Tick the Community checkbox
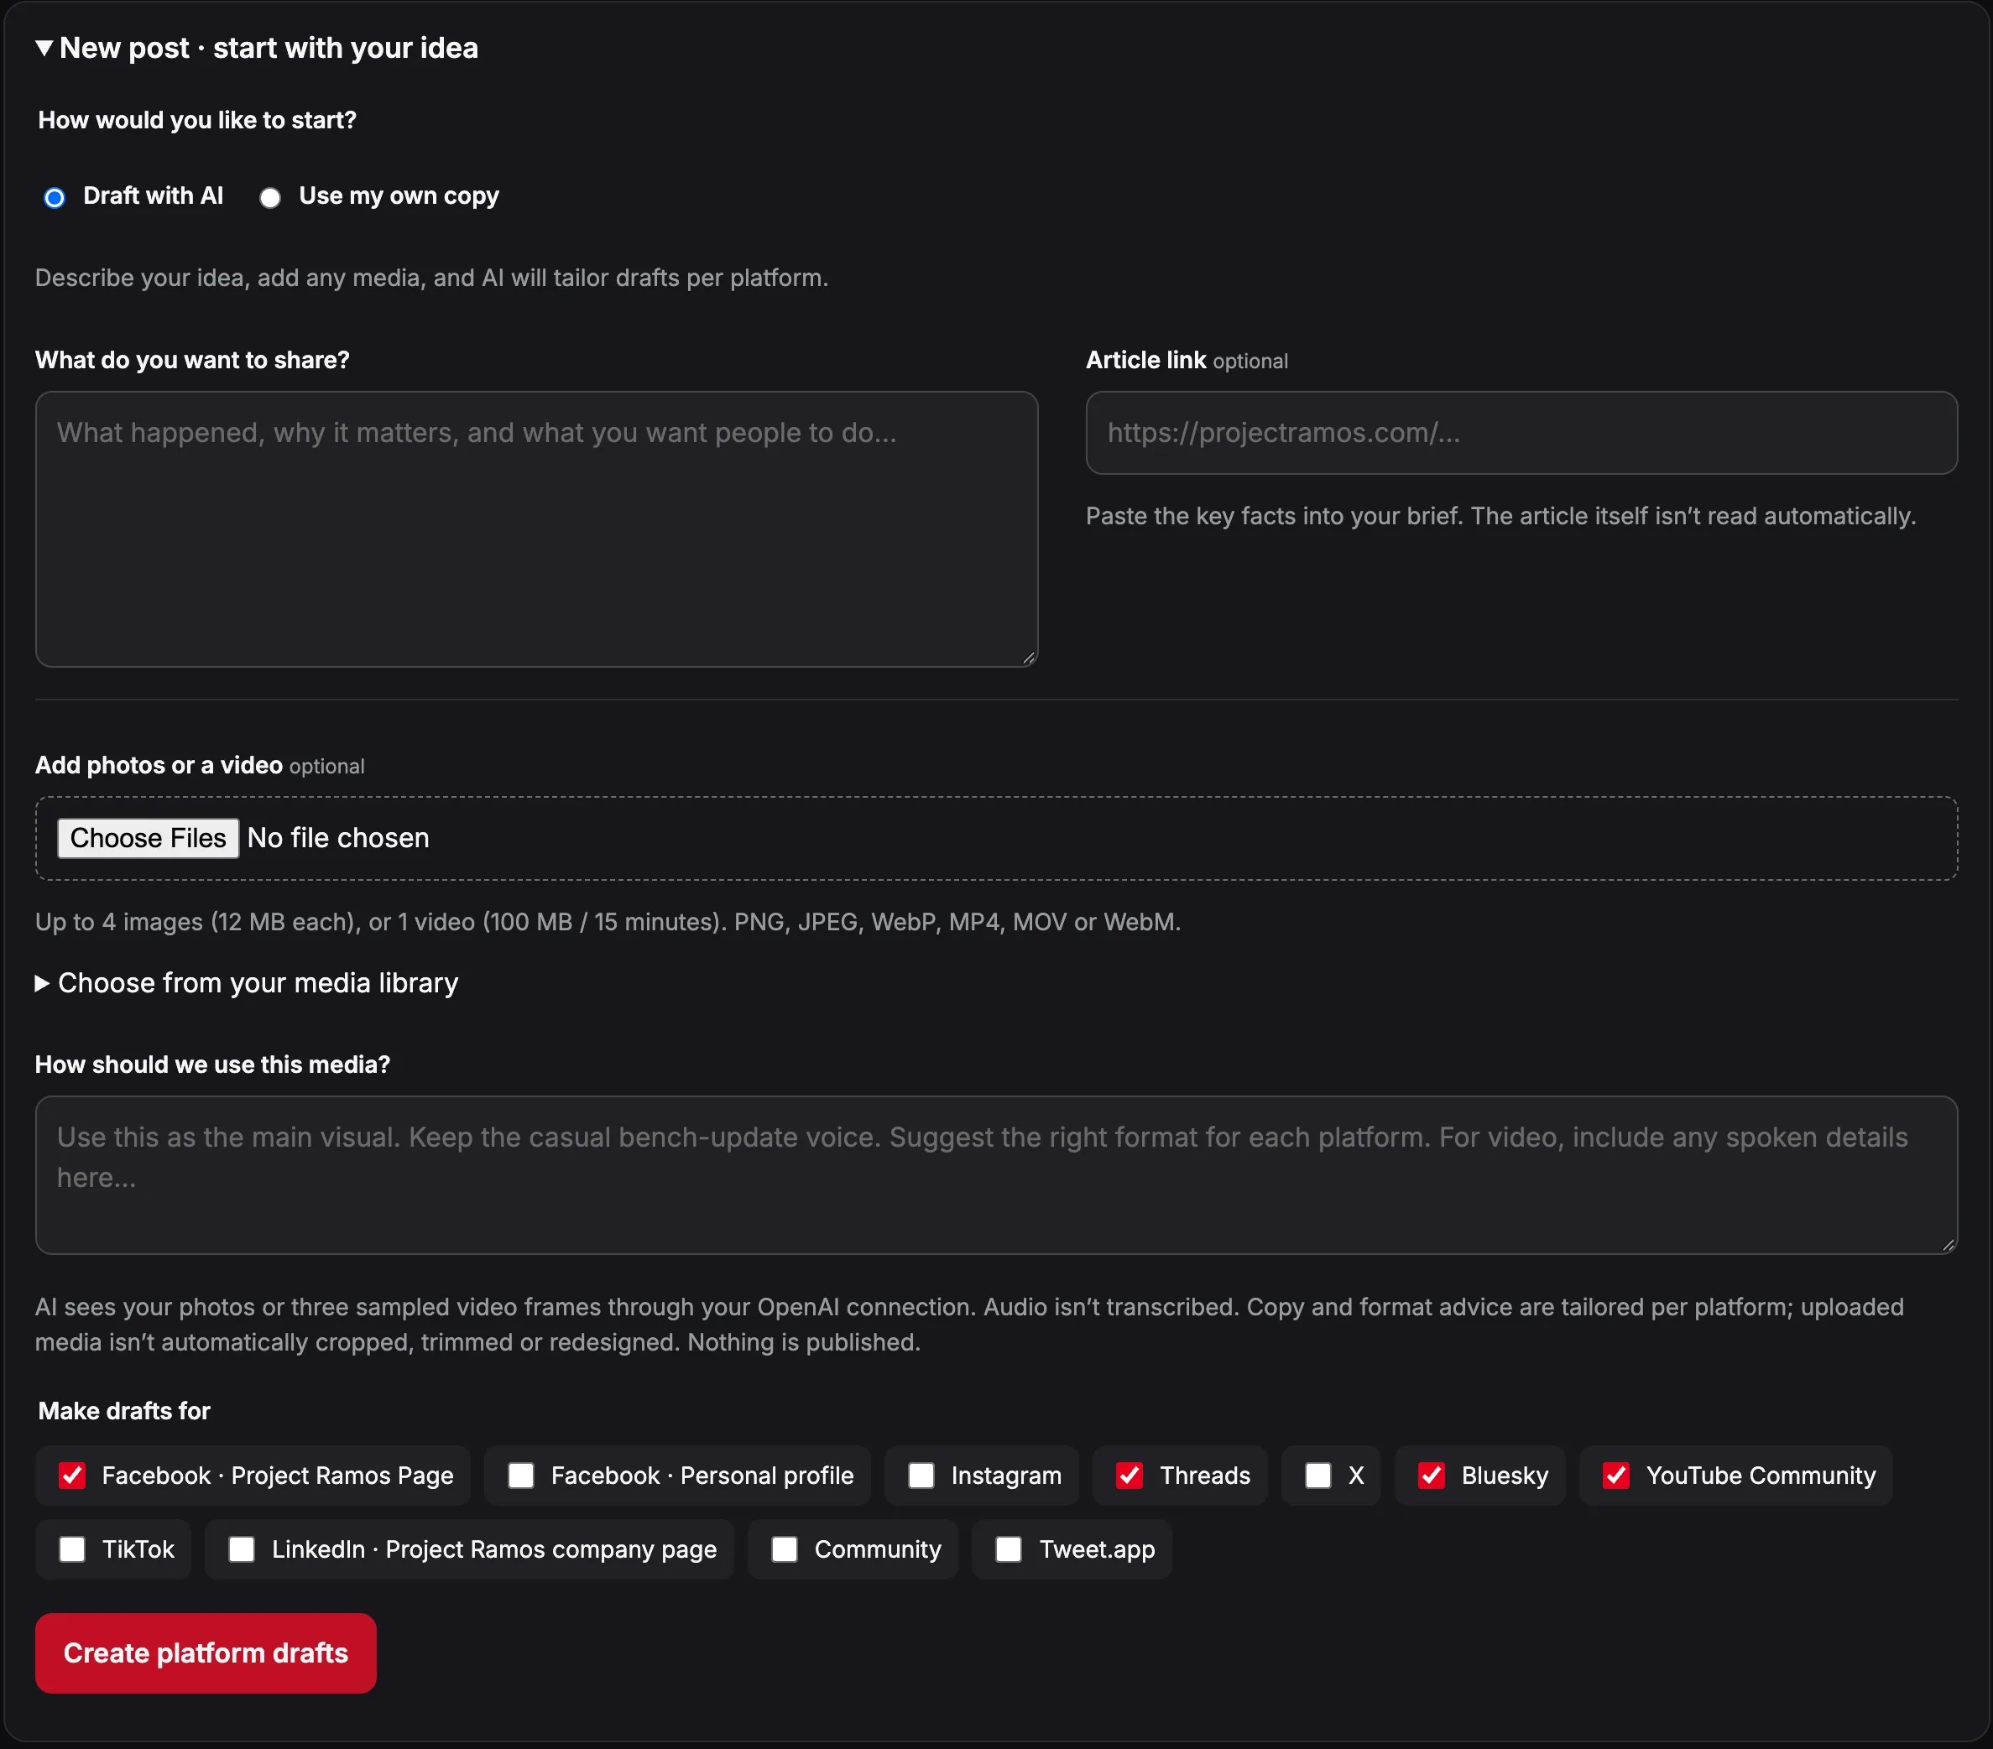Screen dimensions: 1993x1749 785,1550
